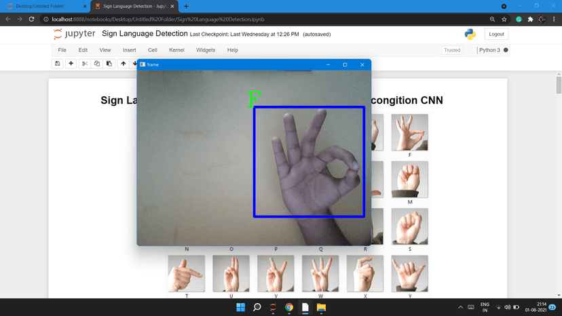Click the Grammarly extension icon

519,20
